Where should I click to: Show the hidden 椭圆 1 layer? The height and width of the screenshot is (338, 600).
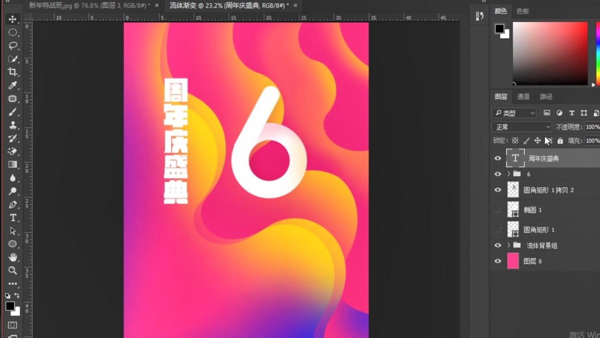coord(498,210)
